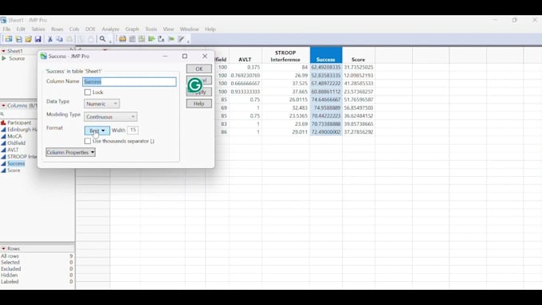The height and width of the screenshot is (305, 542).
Task: Select Participant in the Columns list
Action: tap(19, 123)
